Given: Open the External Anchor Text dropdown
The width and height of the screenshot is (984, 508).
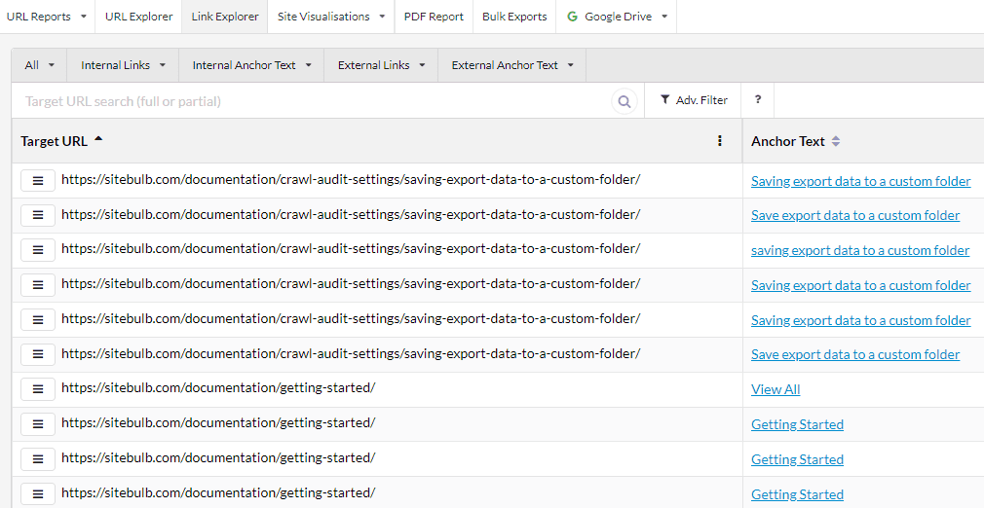Looking at the screenshot, I should [x=512, y=65].
